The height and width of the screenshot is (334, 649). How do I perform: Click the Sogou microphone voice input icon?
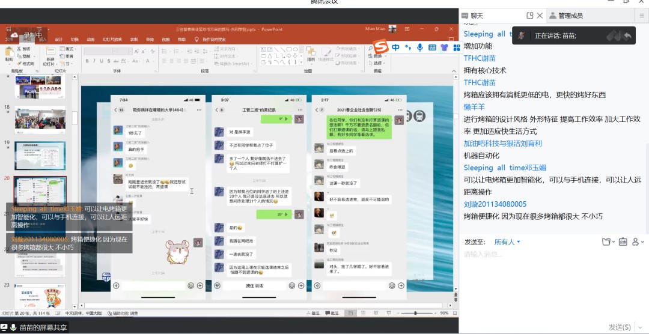click(420, 47)
